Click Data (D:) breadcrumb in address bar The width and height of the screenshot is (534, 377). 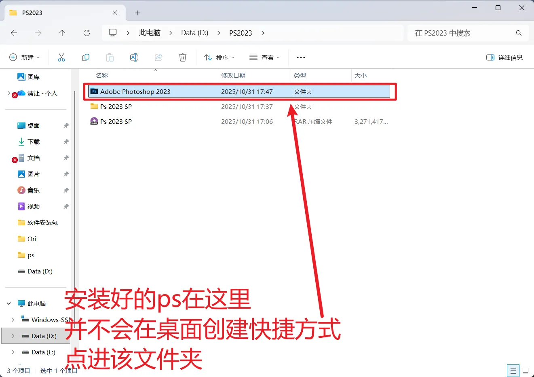click(195, 33)
